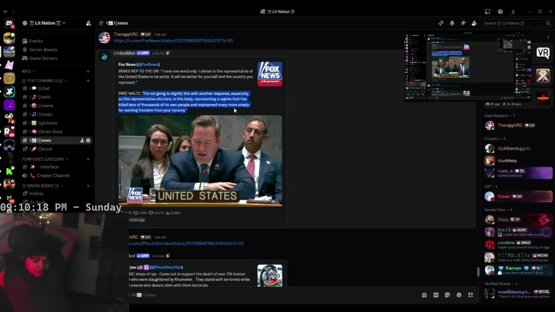Screen dimensions: 555x312
Task: Join the Creator Channel voice channel
Action: [56, 175]
